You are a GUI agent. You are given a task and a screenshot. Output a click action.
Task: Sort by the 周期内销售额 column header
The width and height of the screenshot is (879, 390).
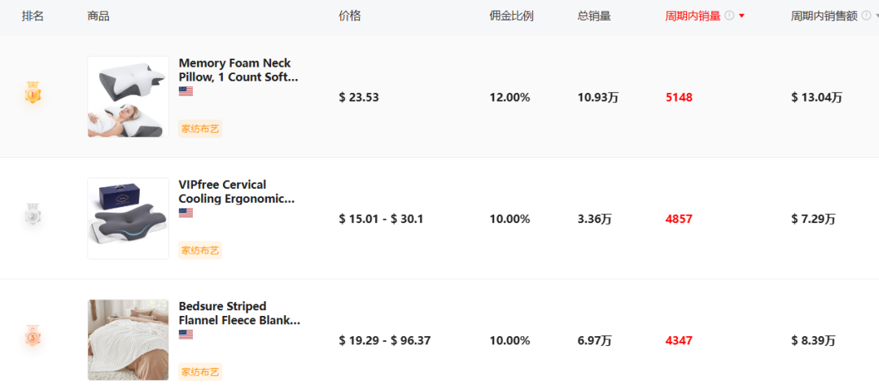click(x=824, y=16)
